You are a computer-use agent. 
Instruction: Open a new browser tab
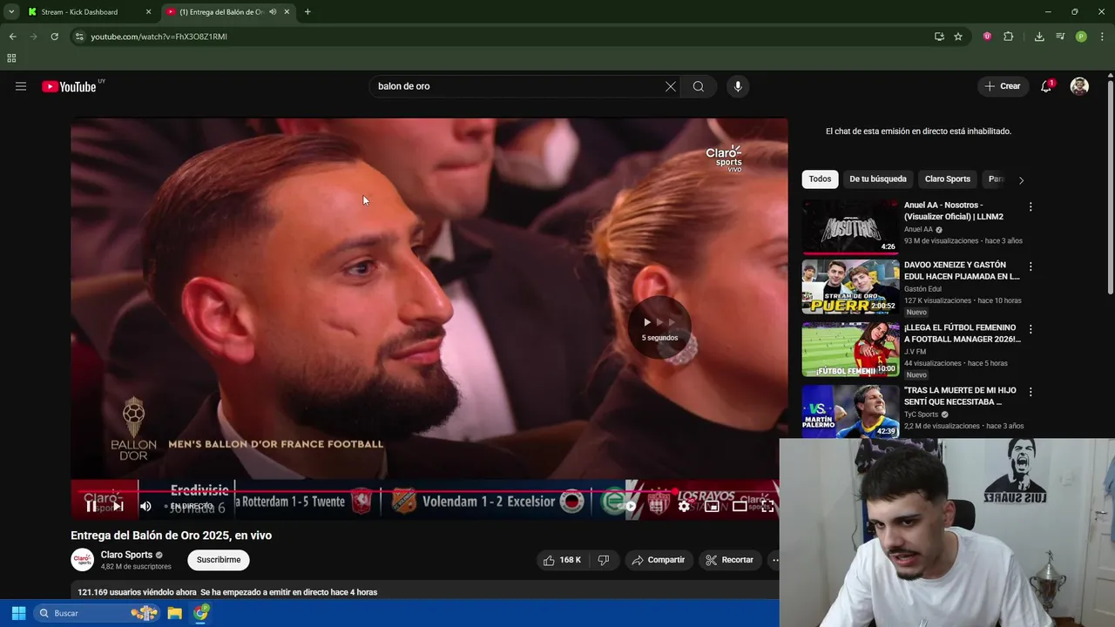(307, 12)
